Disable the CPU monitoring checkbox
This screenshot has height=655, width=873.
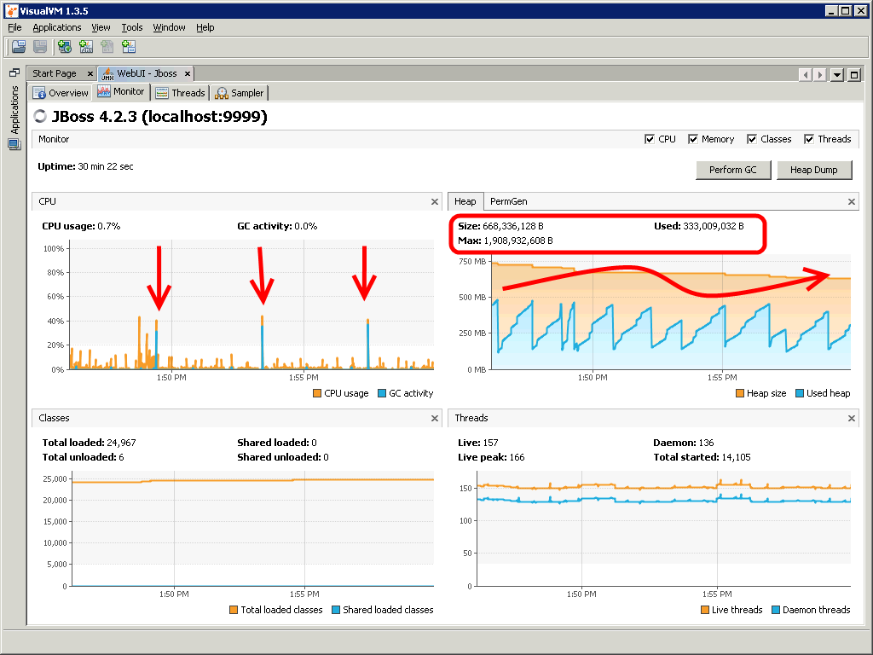coord(650,139)
